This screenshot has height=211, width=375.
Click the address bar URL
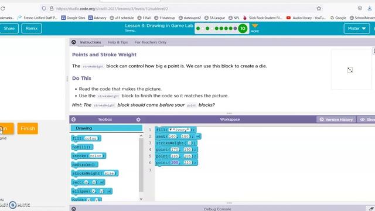112,9
